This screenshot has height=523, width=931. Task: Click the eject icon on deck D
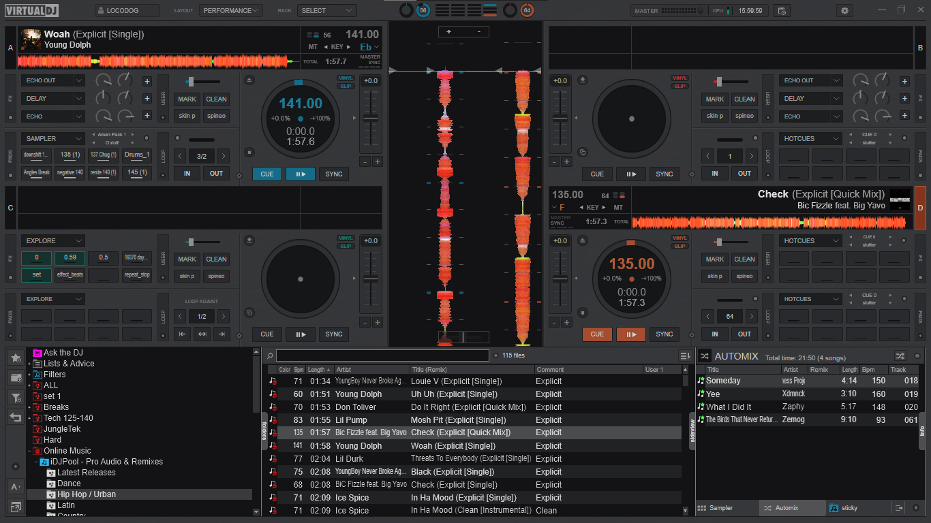coord(583,240)
